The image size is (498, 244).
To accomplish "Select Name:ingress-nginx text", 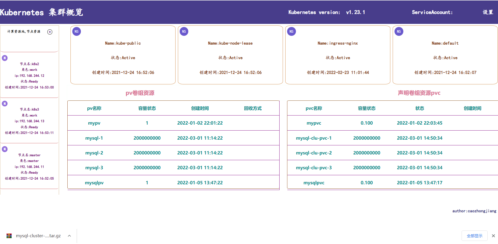I will [338, 43].
